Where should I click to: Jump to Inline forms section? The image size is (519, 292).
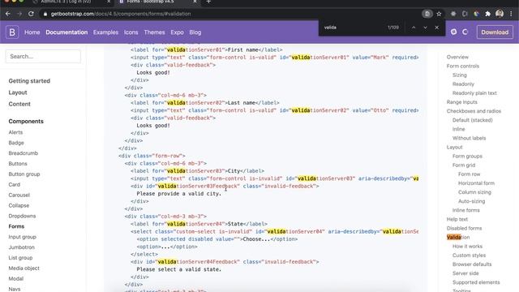pyautogui.click(x=466, y=210)
